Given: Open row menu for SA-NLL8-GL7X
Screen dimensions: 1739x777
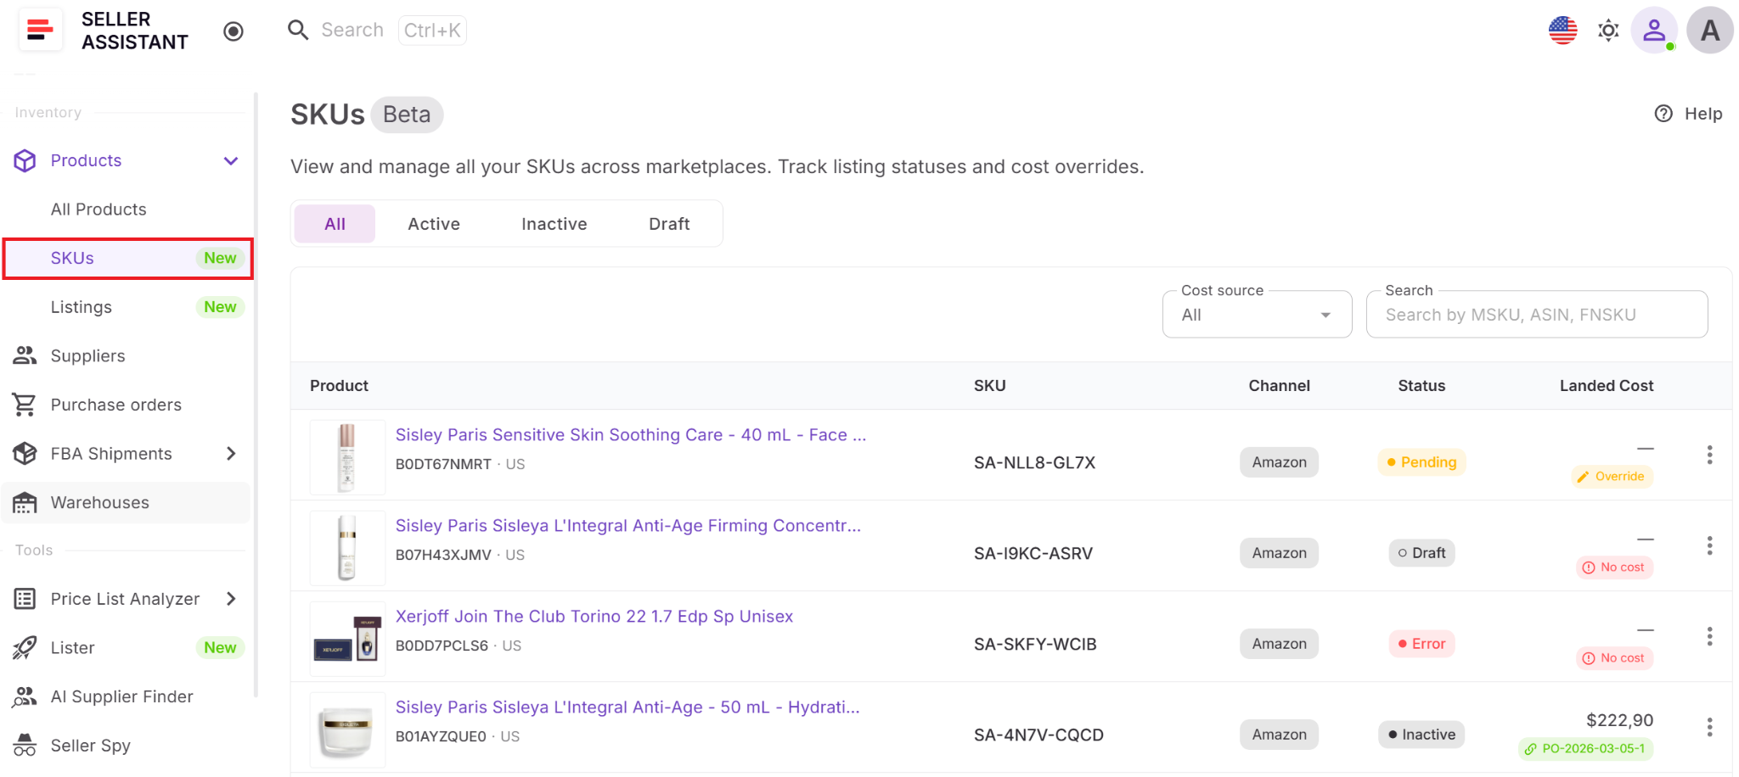Looking at the screenshot, I should (x=1709, y=455).
